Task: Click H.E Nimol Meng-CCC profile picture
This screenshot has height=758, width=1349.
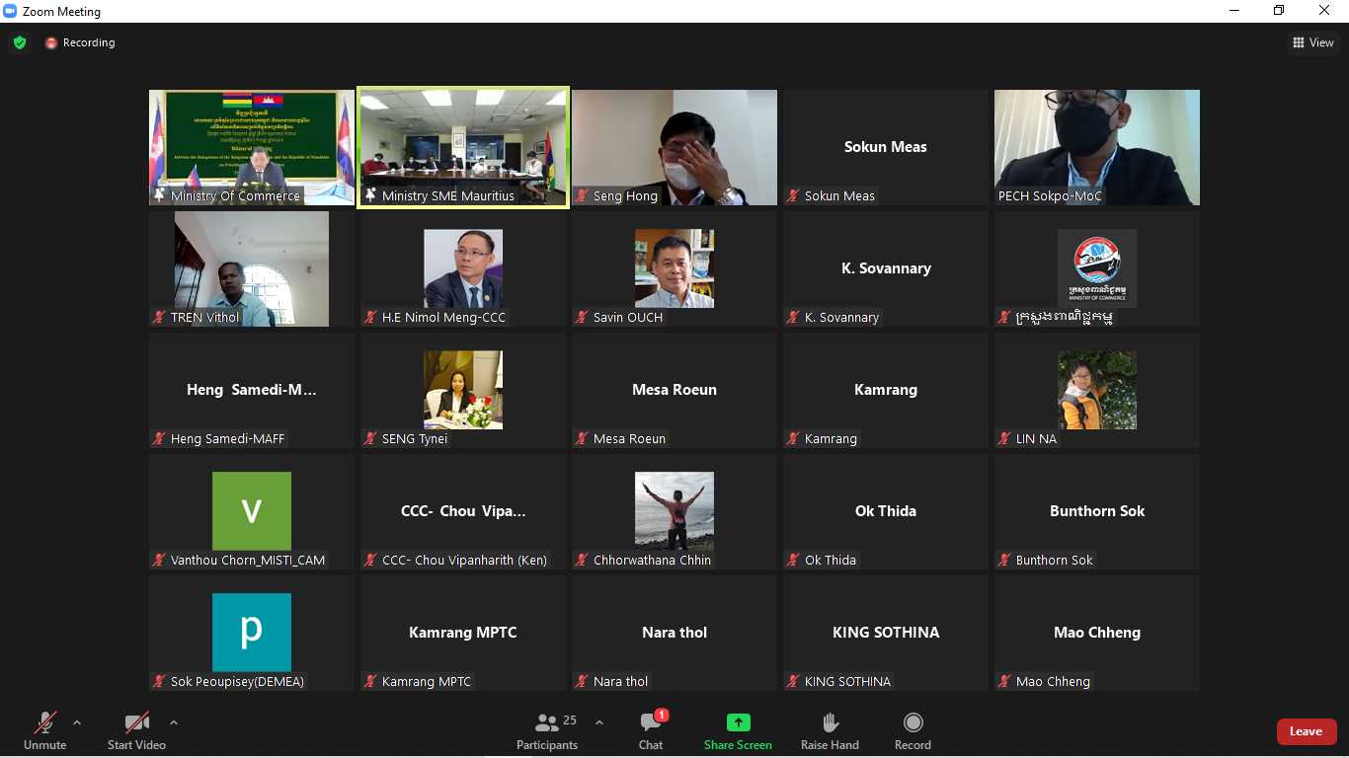Action: click(463, 268)
